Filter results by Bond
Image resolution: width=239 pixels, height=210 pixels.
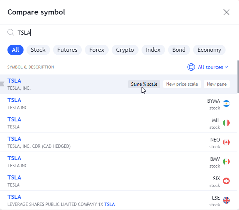tap(179, 50)
